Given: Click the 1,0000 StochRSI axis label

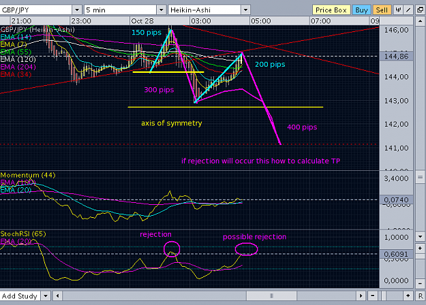Looking at the screenshot, I should coord(396,237).
